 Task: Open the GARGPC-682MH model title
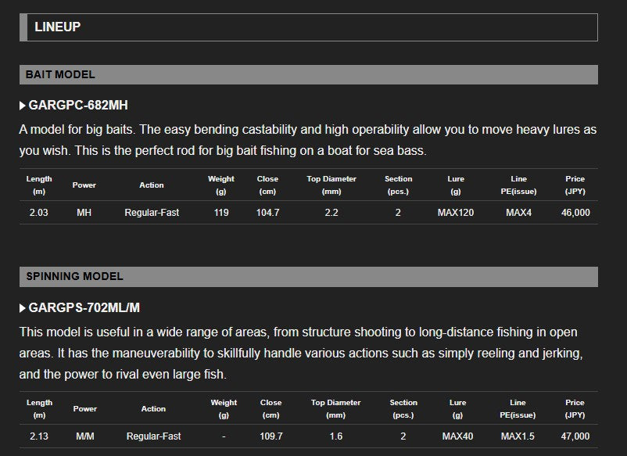tap(78, 106)
